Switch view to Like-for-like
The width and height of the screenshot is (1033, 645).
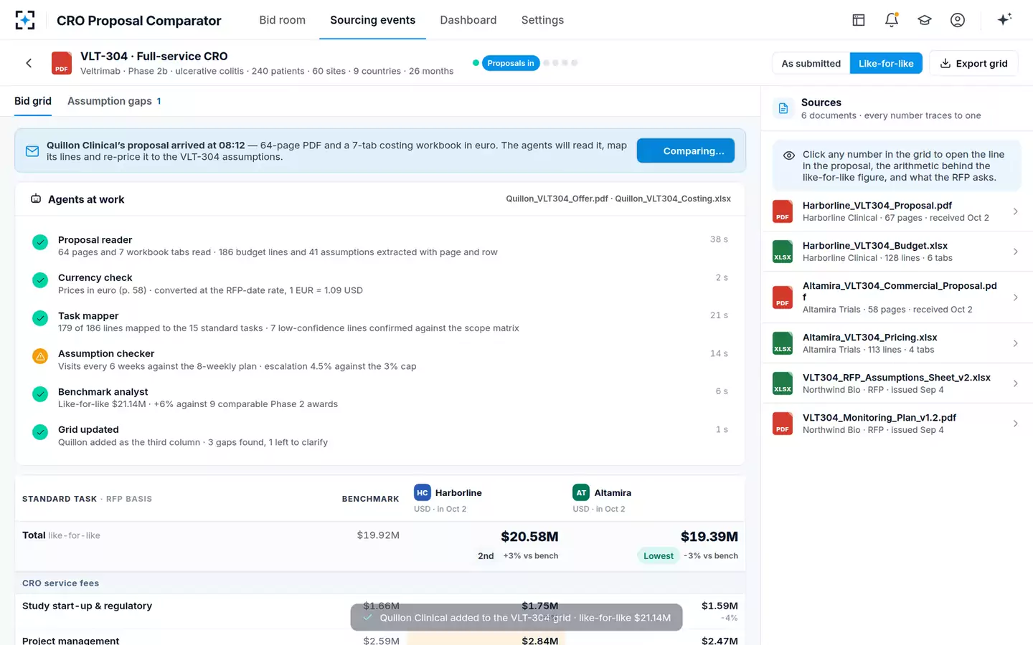[886, 63]
